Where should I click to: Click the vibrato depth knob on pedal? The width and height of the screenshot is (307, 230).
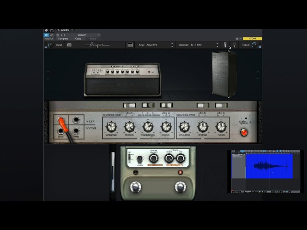169,158
